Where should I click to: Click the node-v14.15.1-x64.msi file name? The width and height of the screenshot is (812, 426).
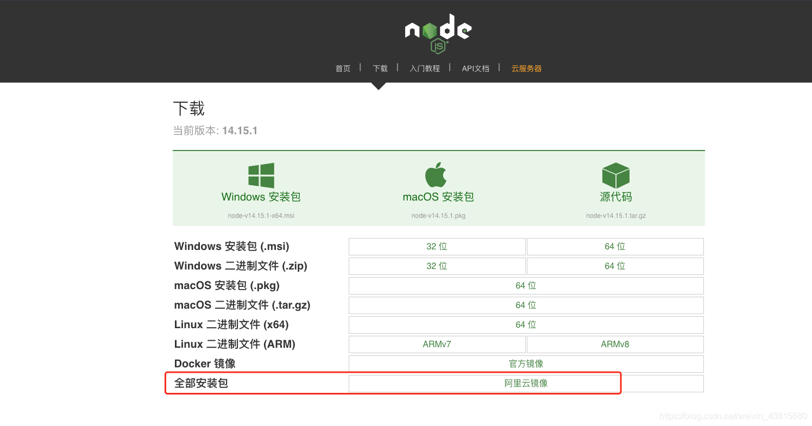coord(261,216)
